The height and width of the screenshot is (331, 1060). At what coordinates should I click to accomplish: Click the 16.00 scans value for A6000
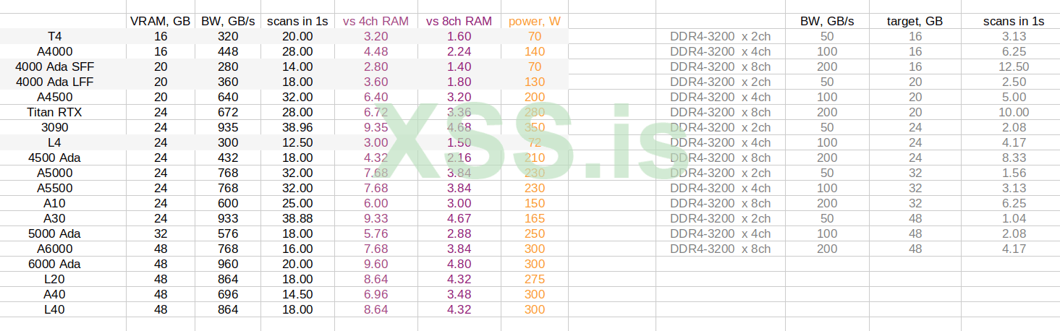point(297,249)
